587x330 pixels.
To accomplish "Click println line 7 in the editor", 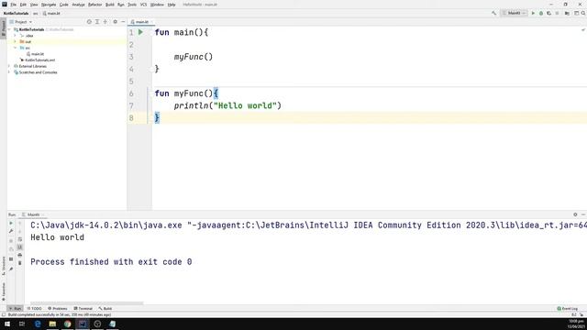I will point(227,105).
